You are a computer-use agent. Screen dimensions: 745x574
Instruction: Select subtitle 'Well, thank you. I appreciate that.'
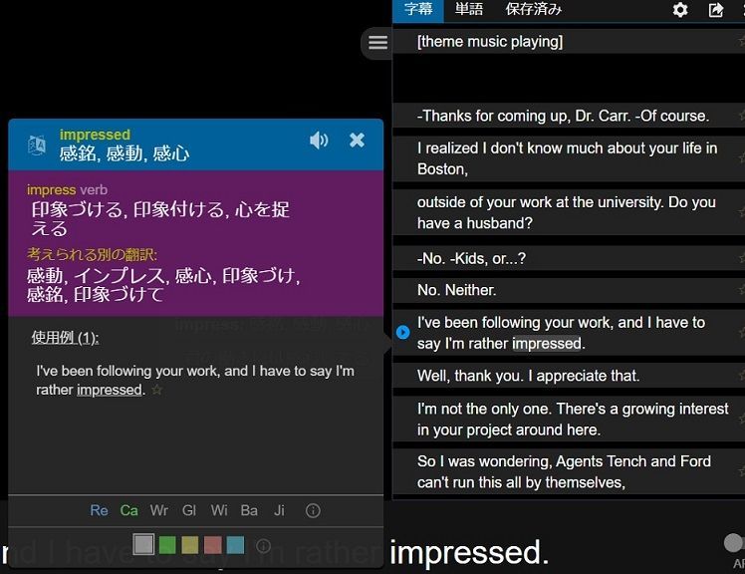pos(569,376)
